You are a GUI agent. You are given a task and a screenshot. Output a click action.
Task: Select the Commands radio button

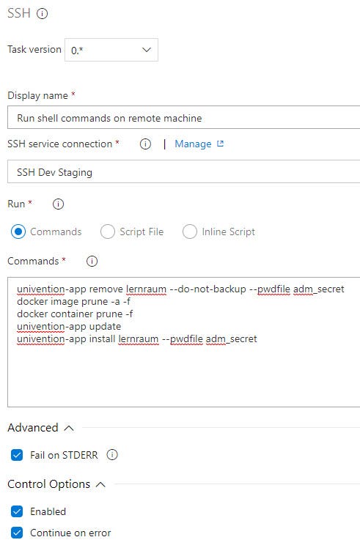click(18, 232)
